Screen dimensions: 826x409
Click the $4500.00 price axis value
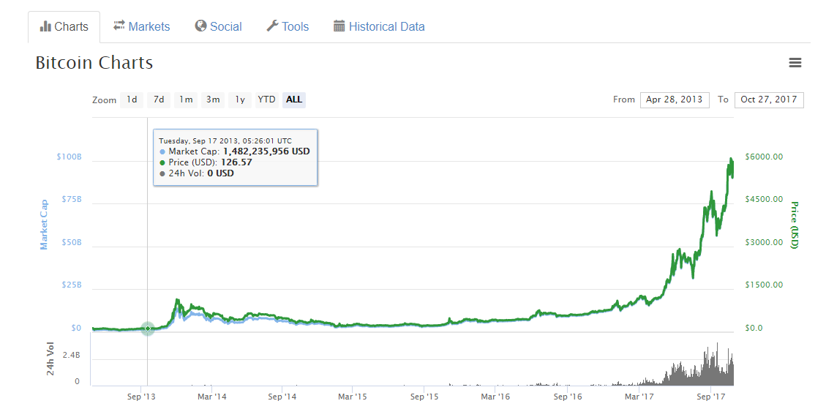[x=764, y=199]
